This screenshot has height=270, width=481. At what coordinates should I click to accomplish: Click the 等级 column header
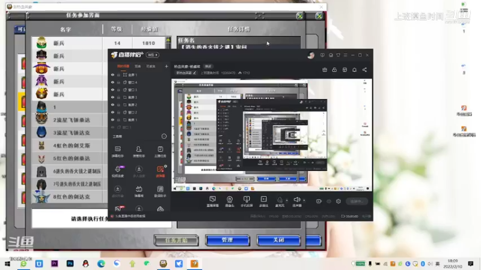(x=117, y=29)
